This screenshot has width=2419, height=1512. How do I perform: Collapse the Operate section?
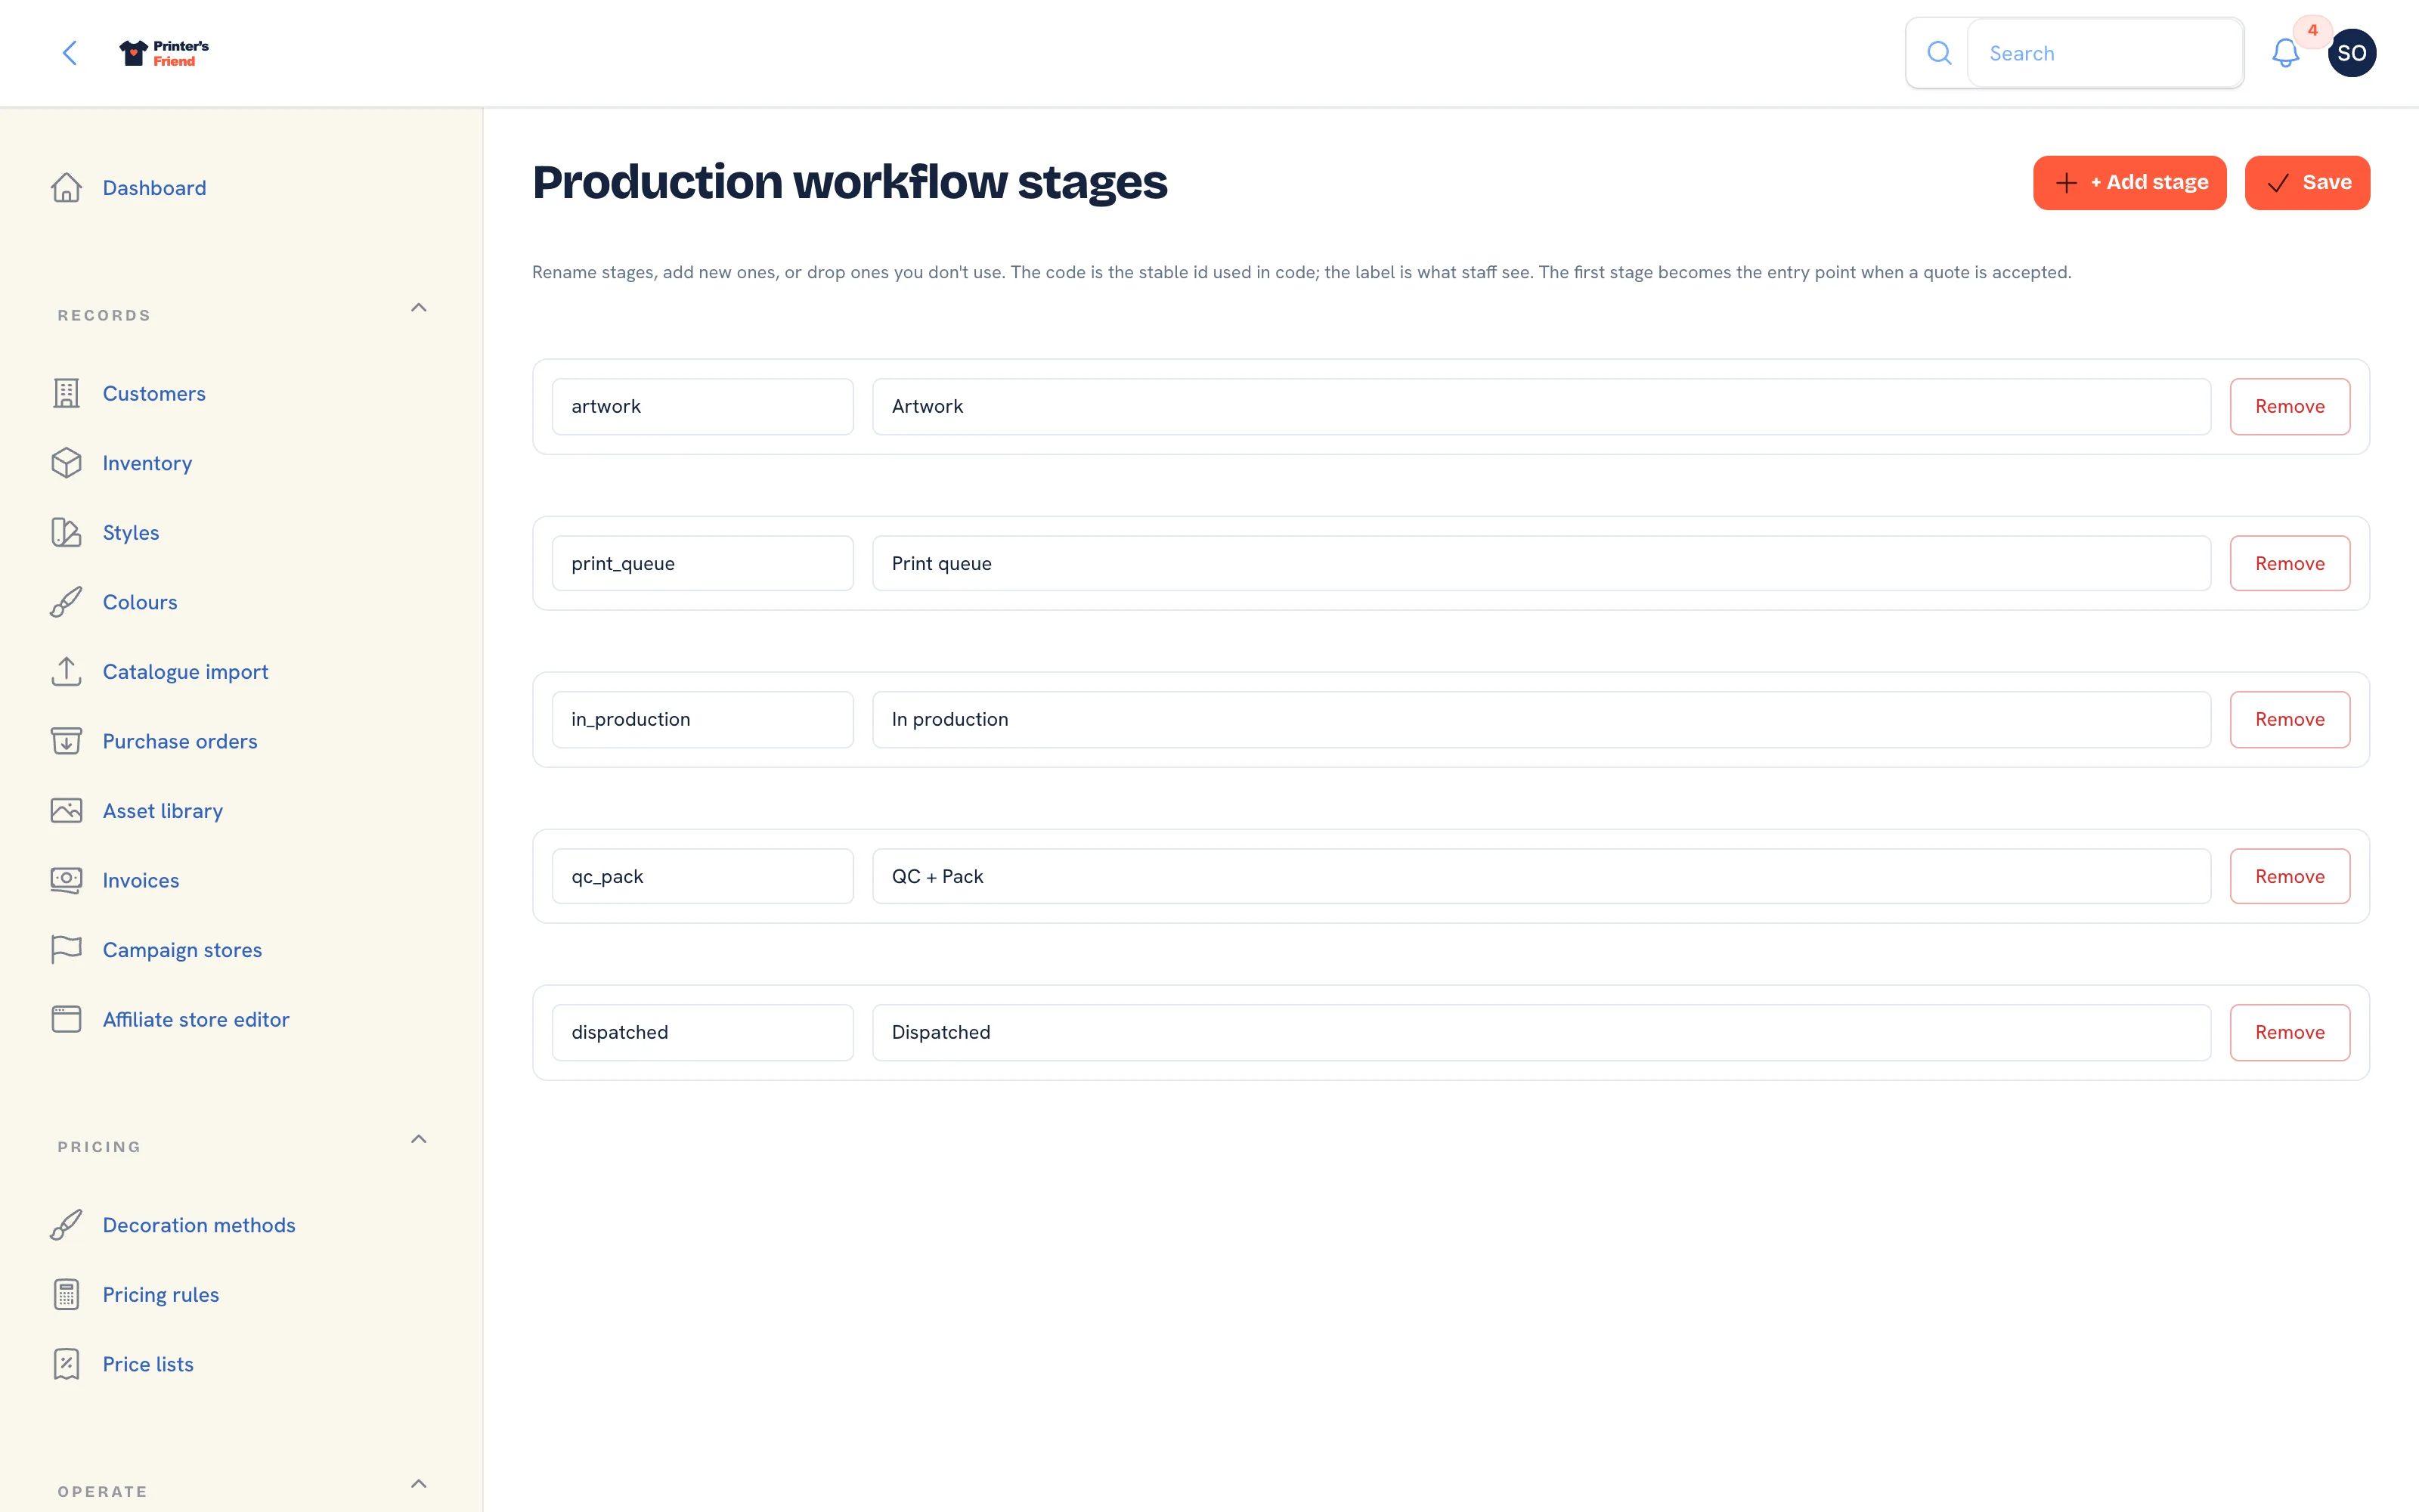(419, 1484)
